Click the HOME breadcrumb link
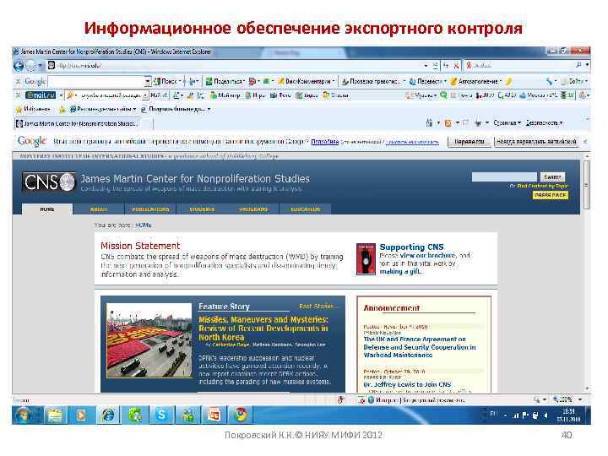 pos(144,225)
